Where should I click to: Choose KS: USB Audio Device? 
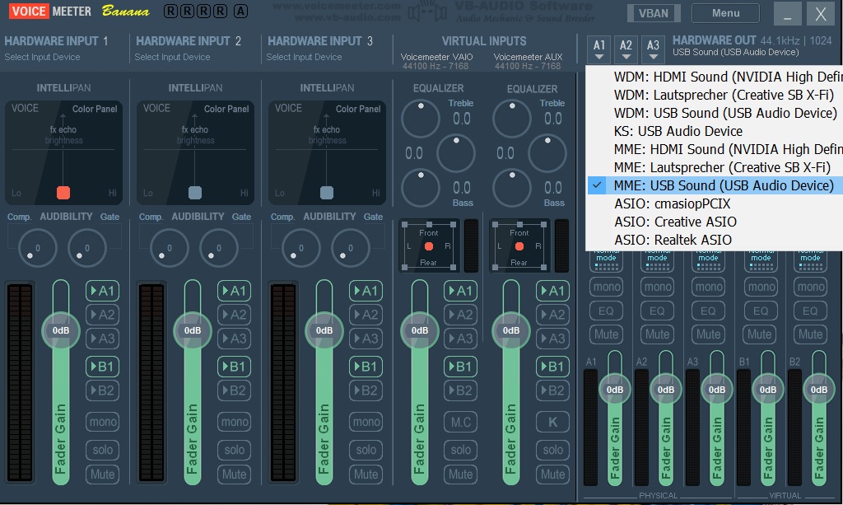point(715,131)
